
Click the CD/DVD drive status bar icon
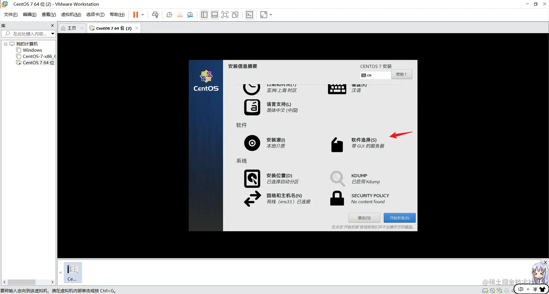click(x=492, y=291)
